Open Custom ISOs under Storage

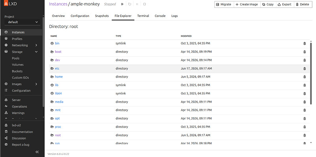[x=21, y=78]
